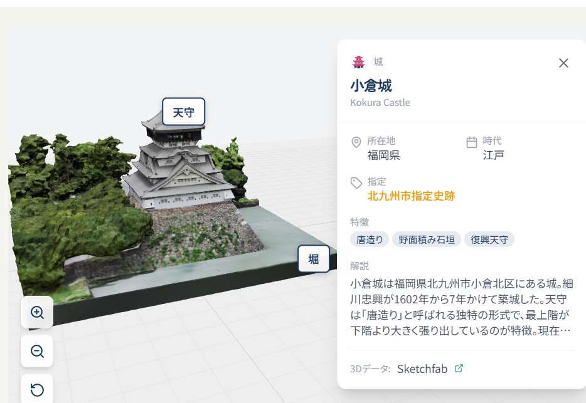
Task: Click the designation tag icon
Action: pyautogui.click(x=356, y=182)
